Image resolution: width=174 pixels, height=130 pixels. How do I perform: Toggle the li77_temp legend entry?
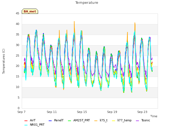coord(122,120)
